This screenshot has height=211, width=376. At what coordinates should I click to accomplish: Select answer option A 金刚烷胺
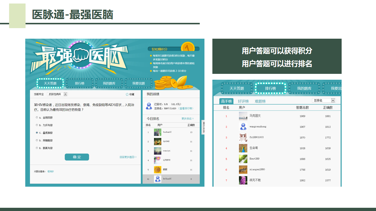coord(37,118)
